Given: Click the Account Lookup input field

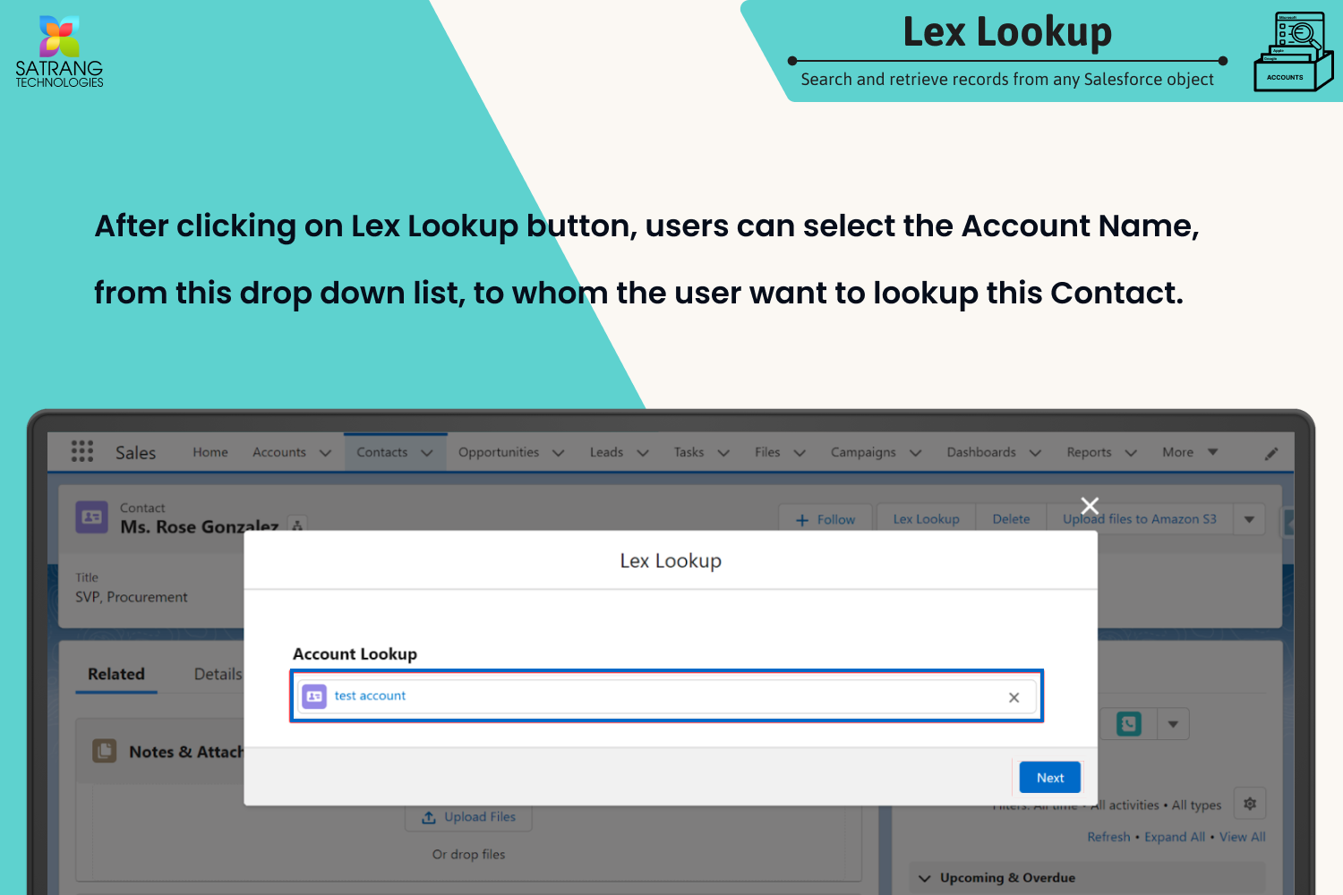Looking at the screenshot, I should pos(667,696).
